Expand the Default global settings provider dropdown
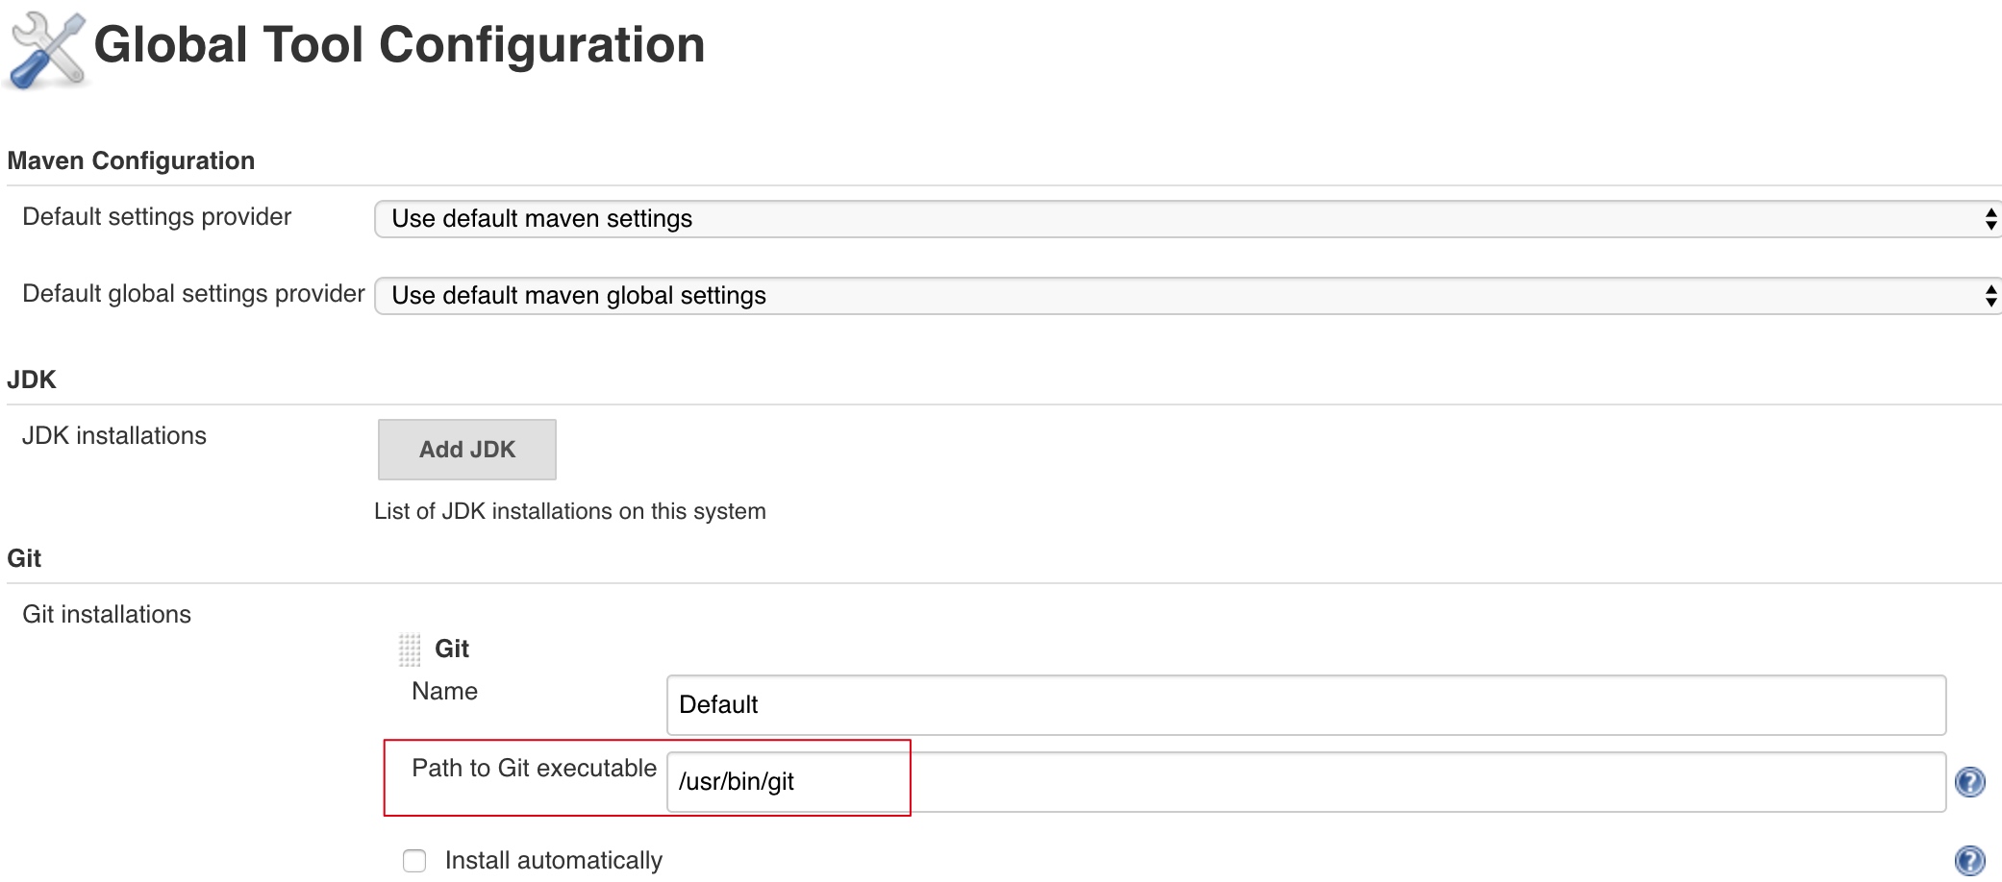 pos(1189,296)
